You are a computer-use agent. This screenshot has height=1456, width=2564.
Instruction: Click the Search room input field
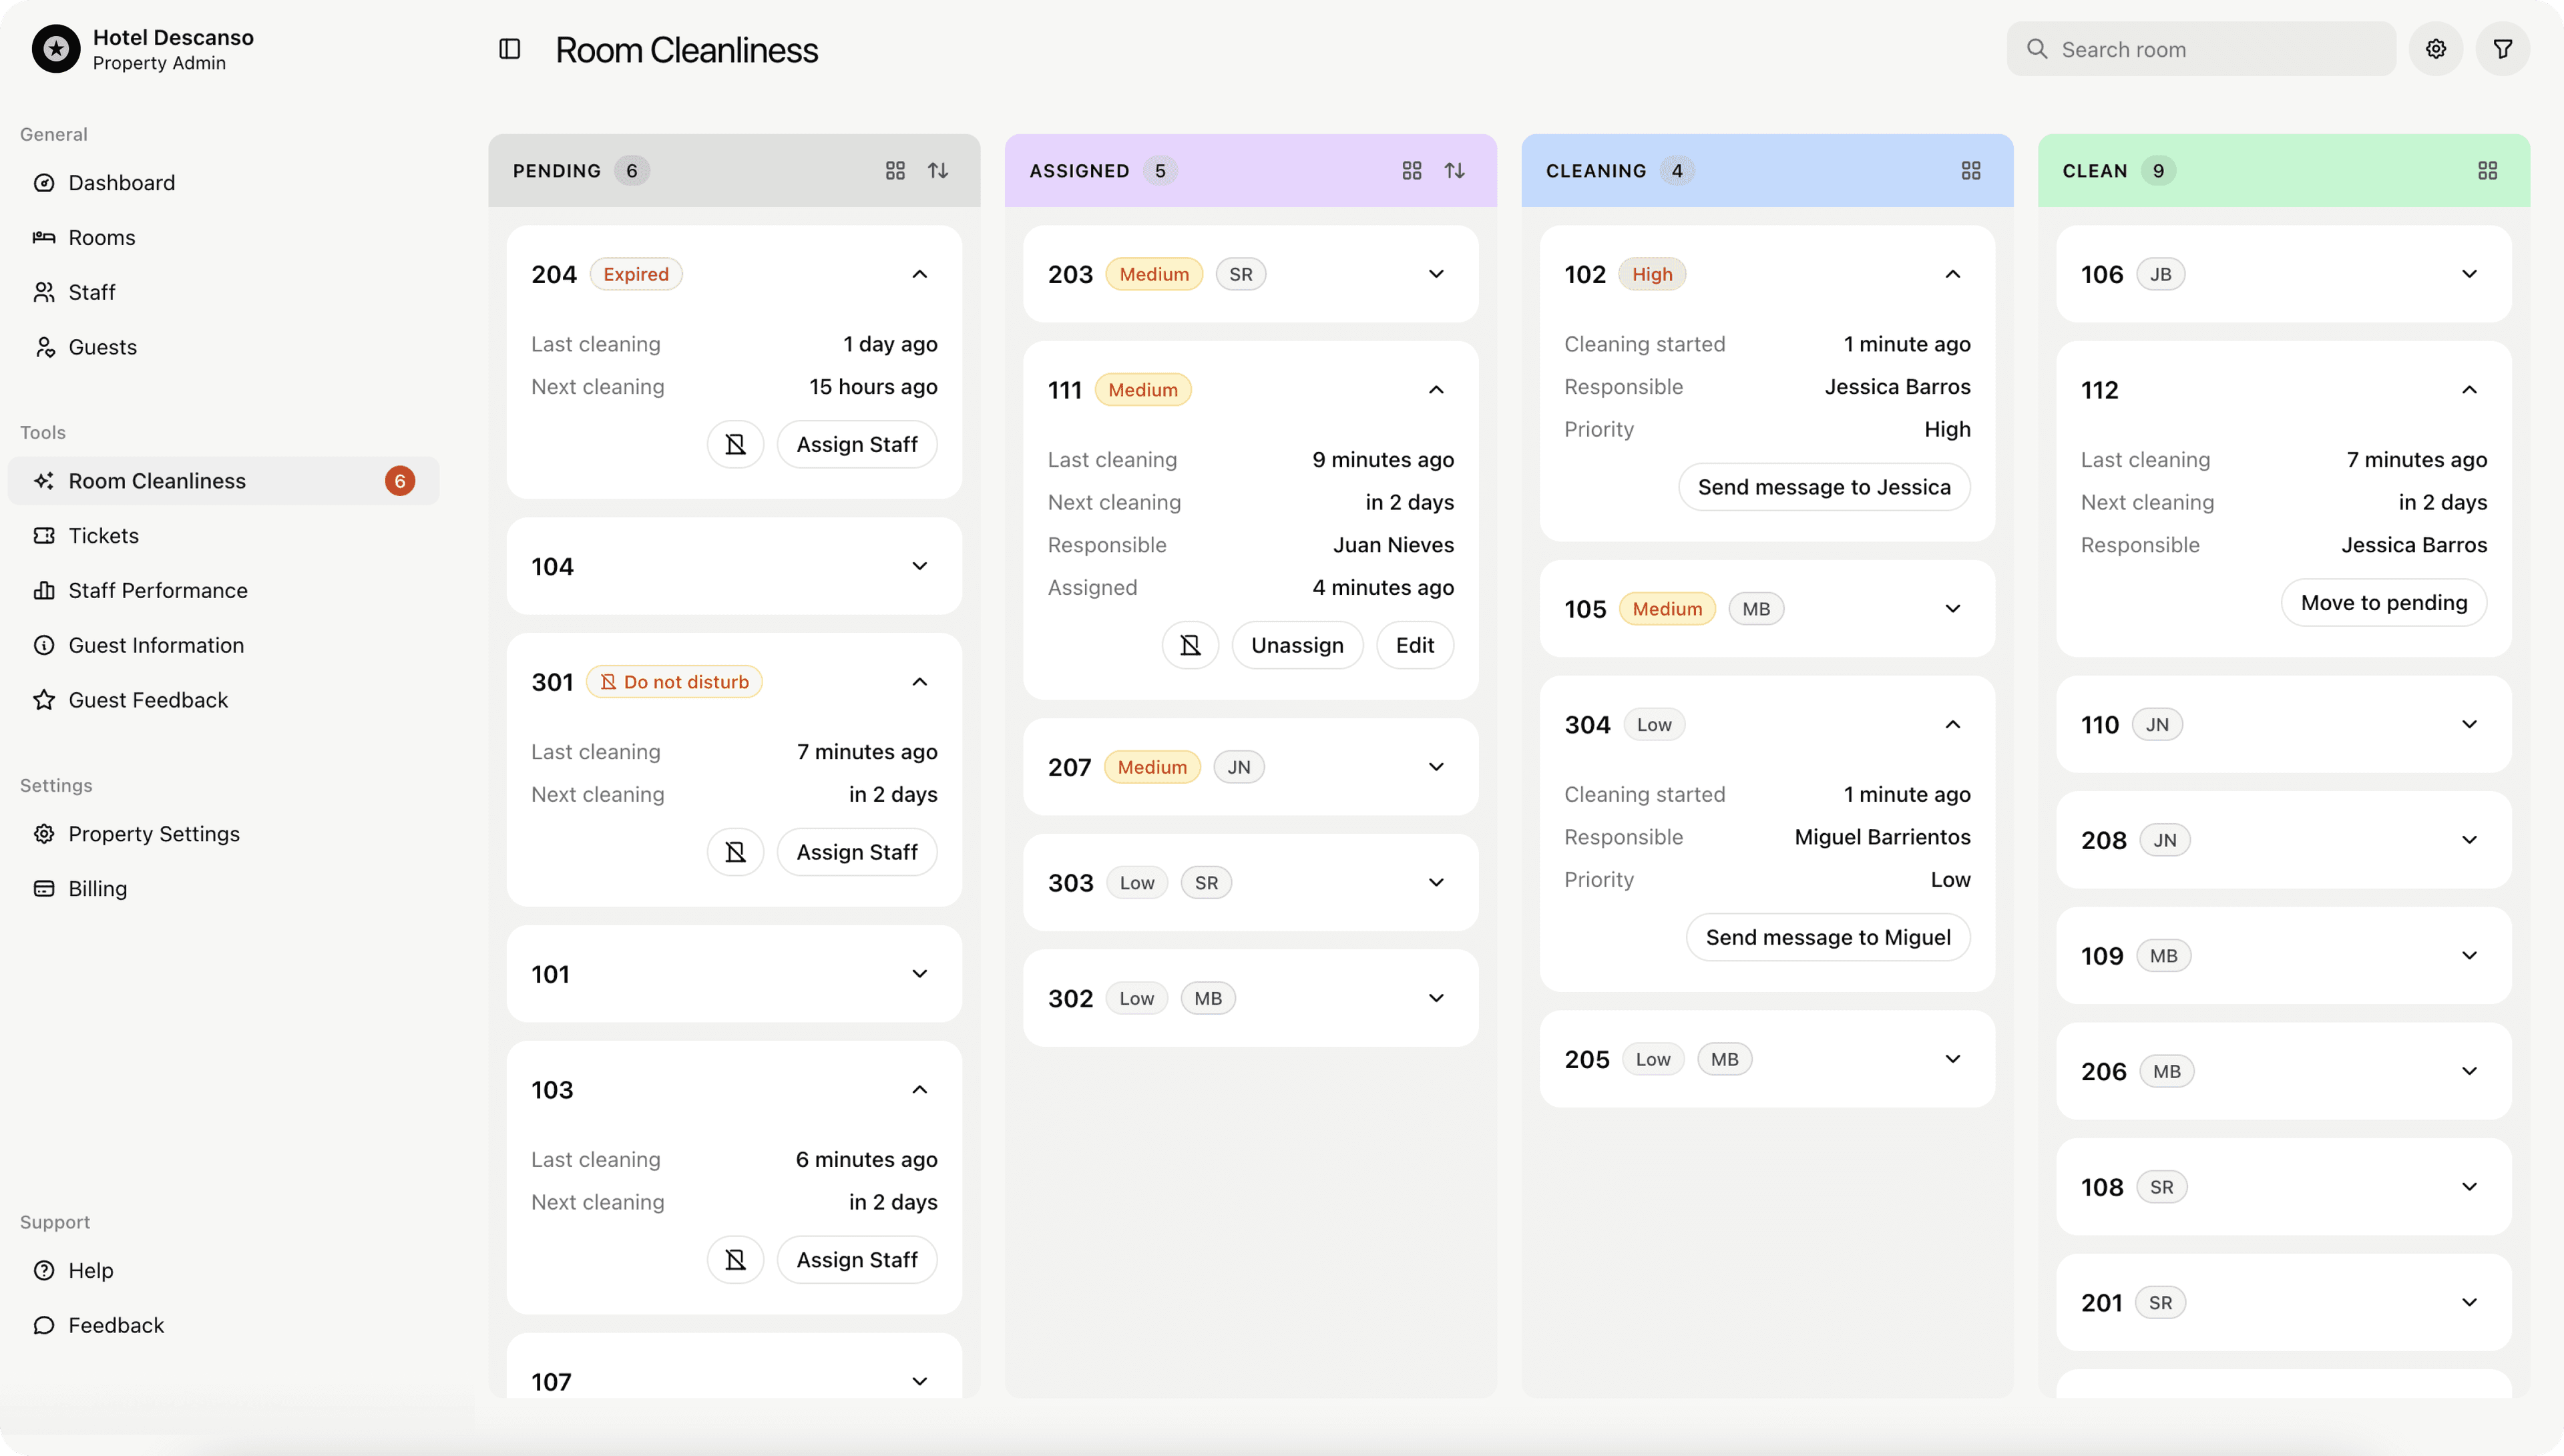[x=2199, y=48]
